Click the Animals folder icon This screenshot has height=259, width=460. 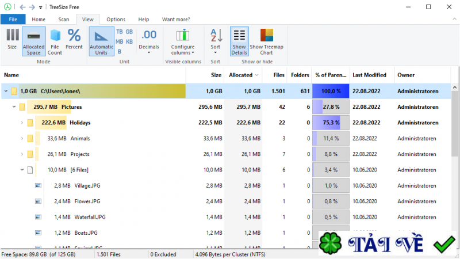[30, 138]
